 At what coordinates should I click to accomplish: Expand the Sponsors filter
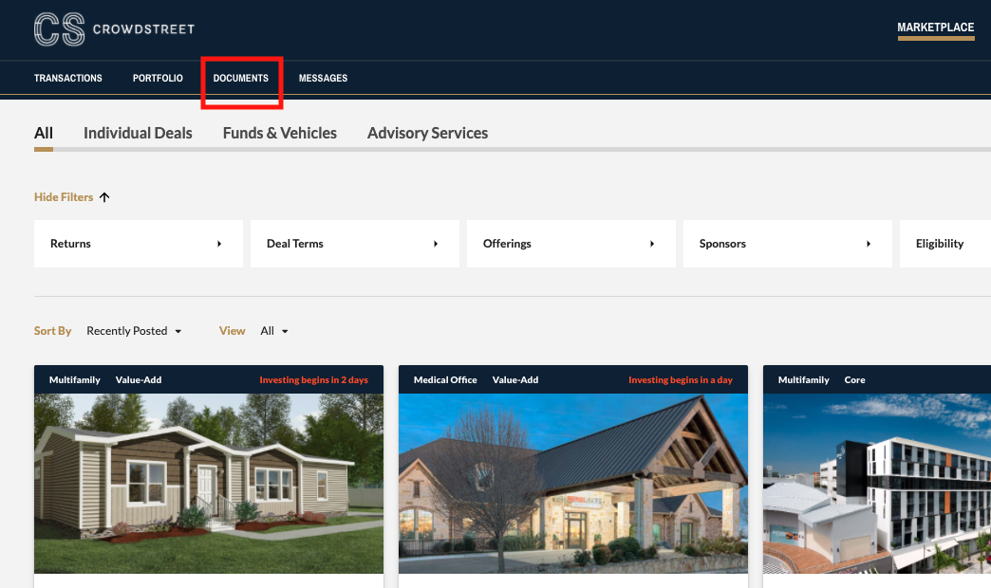tap(788, 244)
